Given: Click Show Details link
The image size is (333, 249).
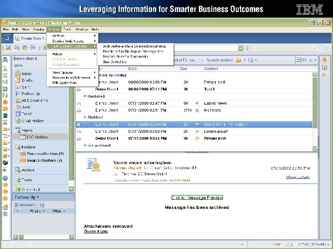Looking at the screenshot, I should pyautogui.click(x=298, y=177).
